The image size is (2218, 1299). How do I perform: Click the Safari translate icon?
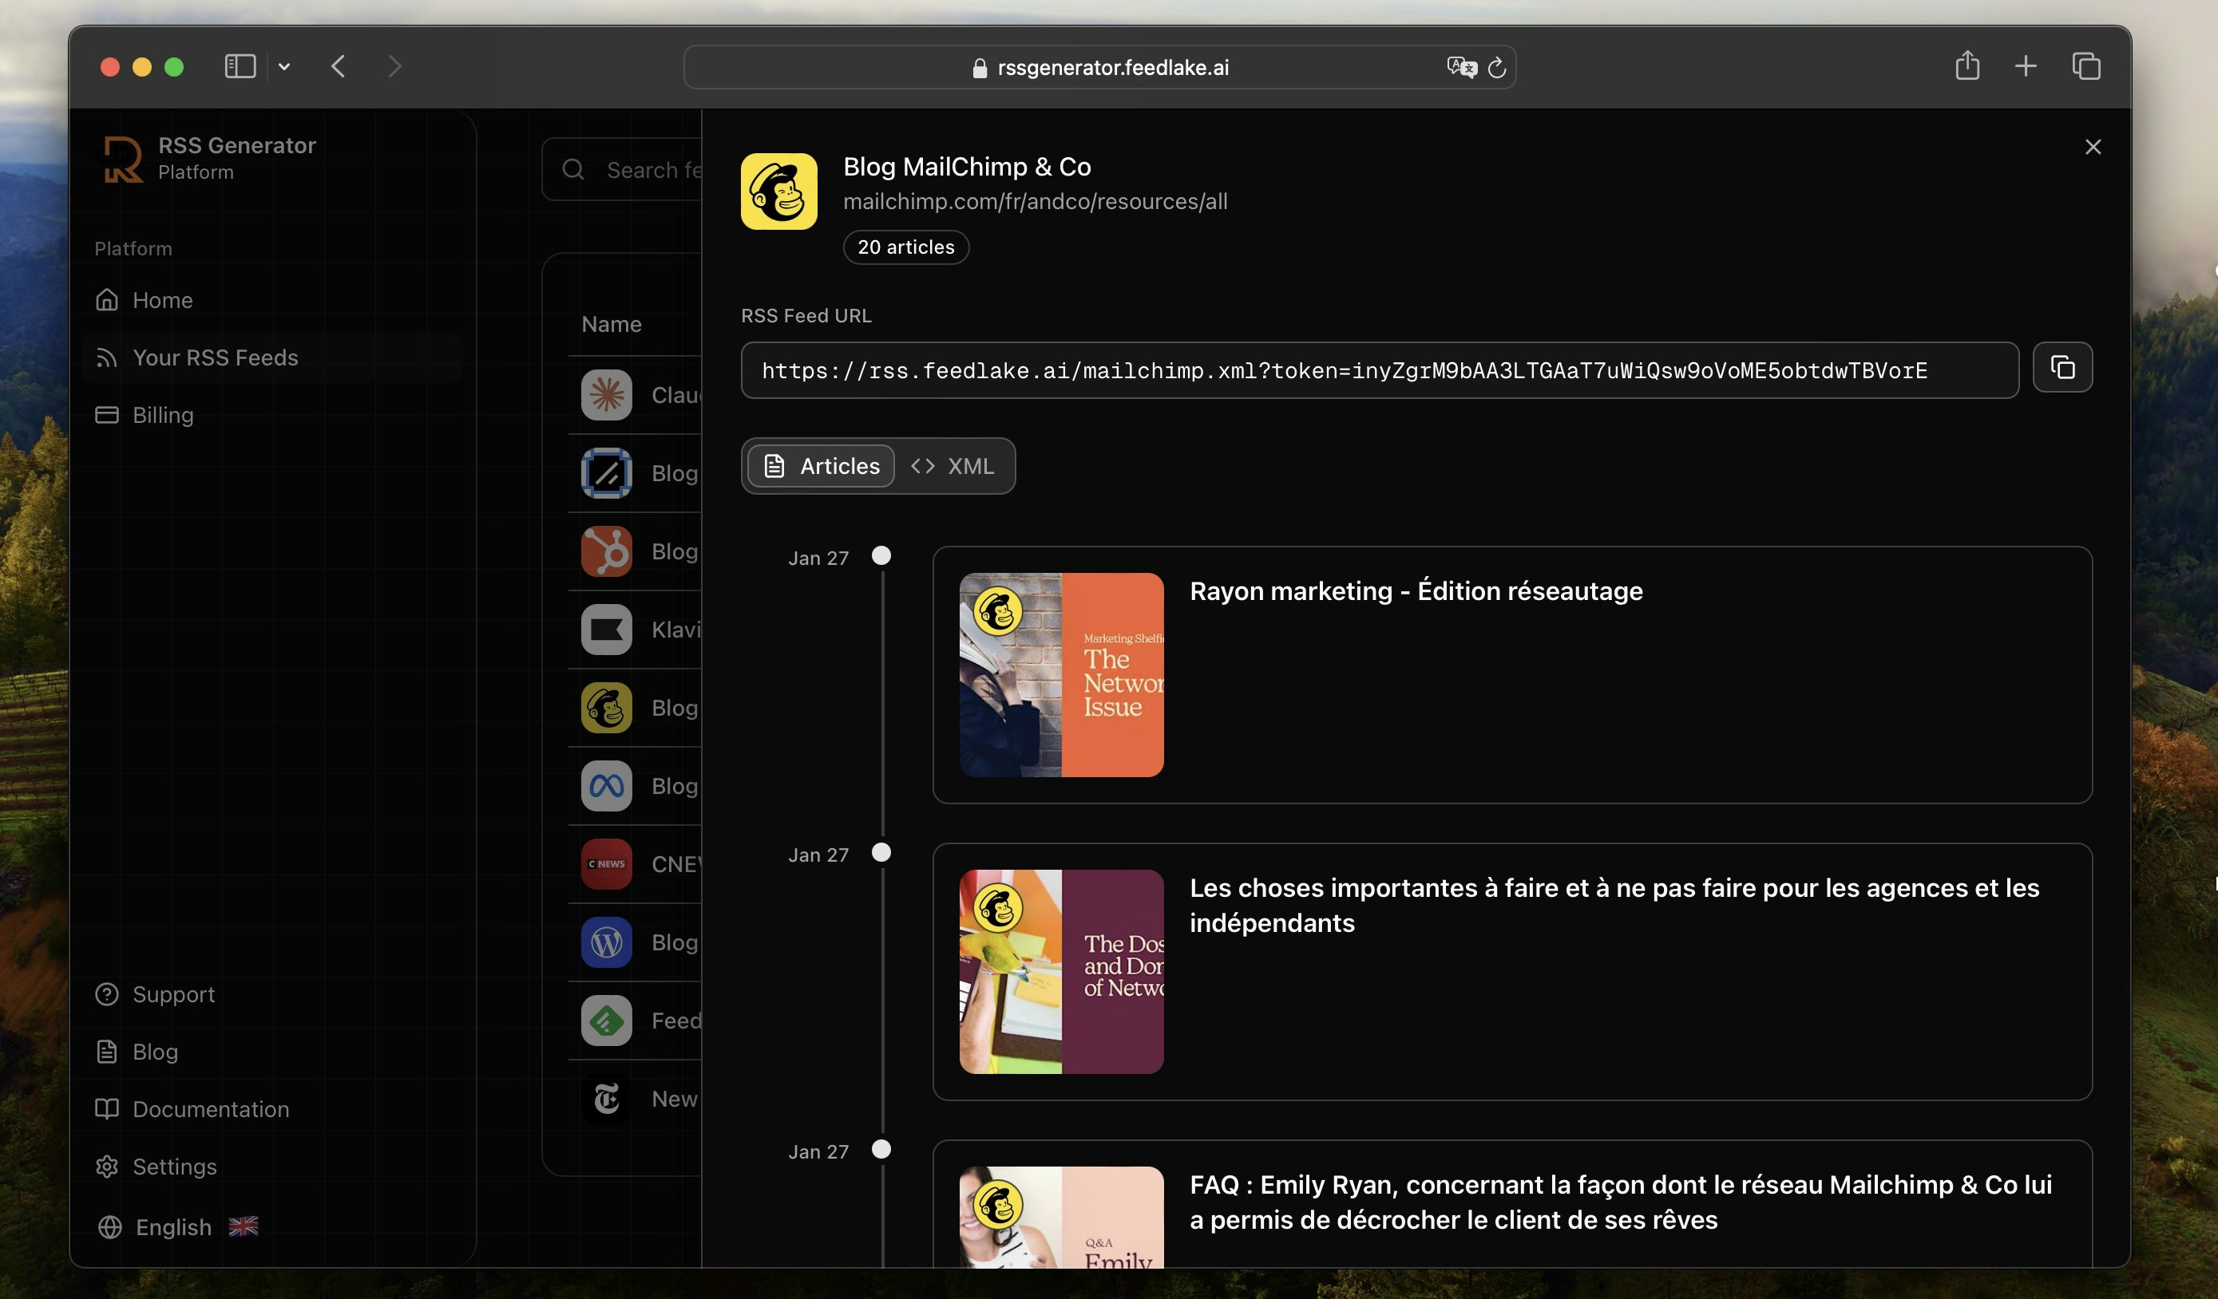[1460, 67]
